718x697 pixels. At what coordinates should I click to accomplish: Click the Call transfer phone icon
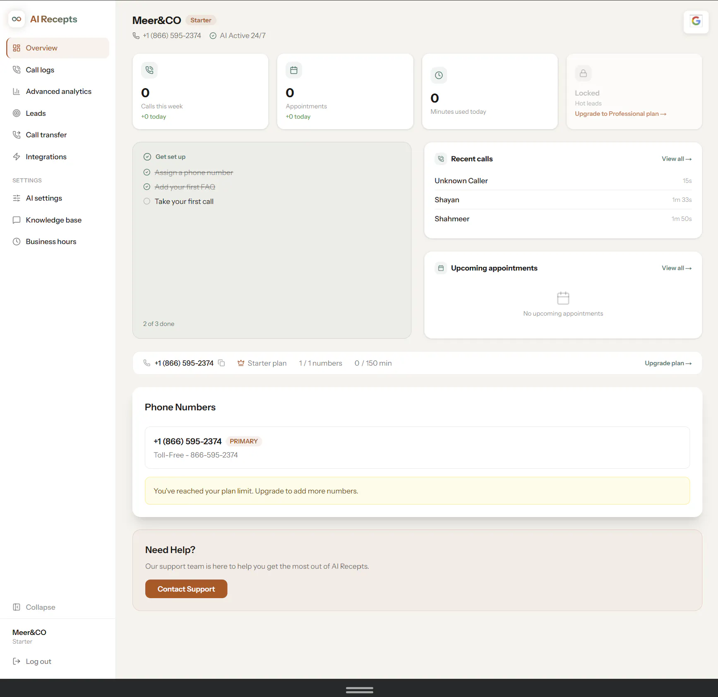(x=17, y=135)
